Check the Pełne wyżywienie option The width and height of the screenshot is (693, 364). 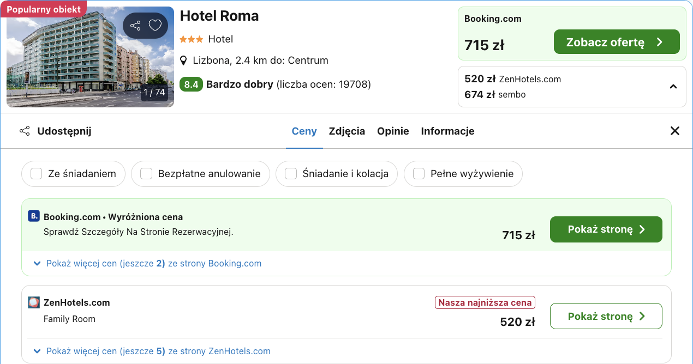point(419,173)
